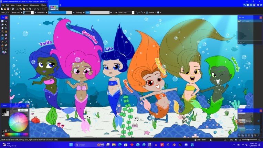Click fit-to-window icon in status bar
Image resolution: width=263 pixels, height=148 pixels.
[x=236, y=140]
